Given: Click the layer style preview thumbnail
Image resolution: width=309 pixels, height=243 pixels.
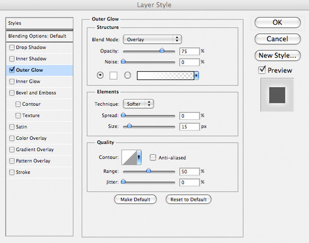Looking at the screenshot, I should point(277,95).
